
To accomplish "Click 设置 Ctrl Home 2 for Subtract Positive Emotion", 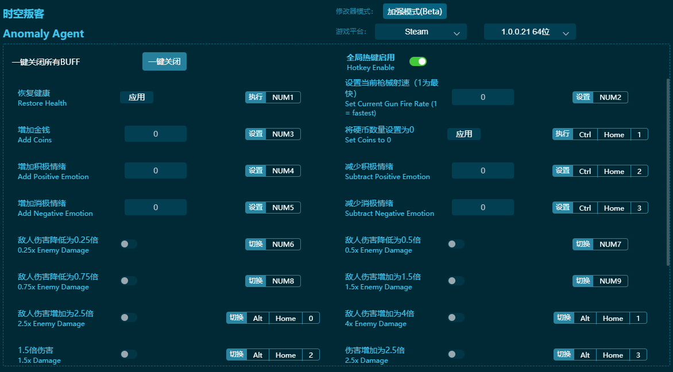I will pyautogui.click(x=601, y=170).
